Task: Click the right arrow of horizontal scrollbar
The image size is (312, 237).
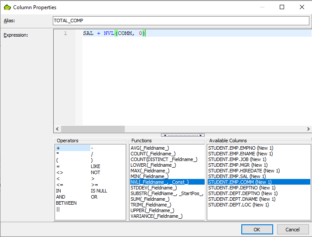Action: (x=308, y=129)
